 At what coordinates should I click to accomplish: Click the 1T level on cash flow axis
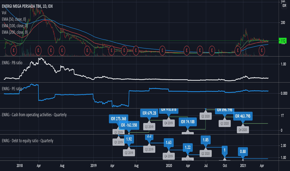tap(282, 116)
